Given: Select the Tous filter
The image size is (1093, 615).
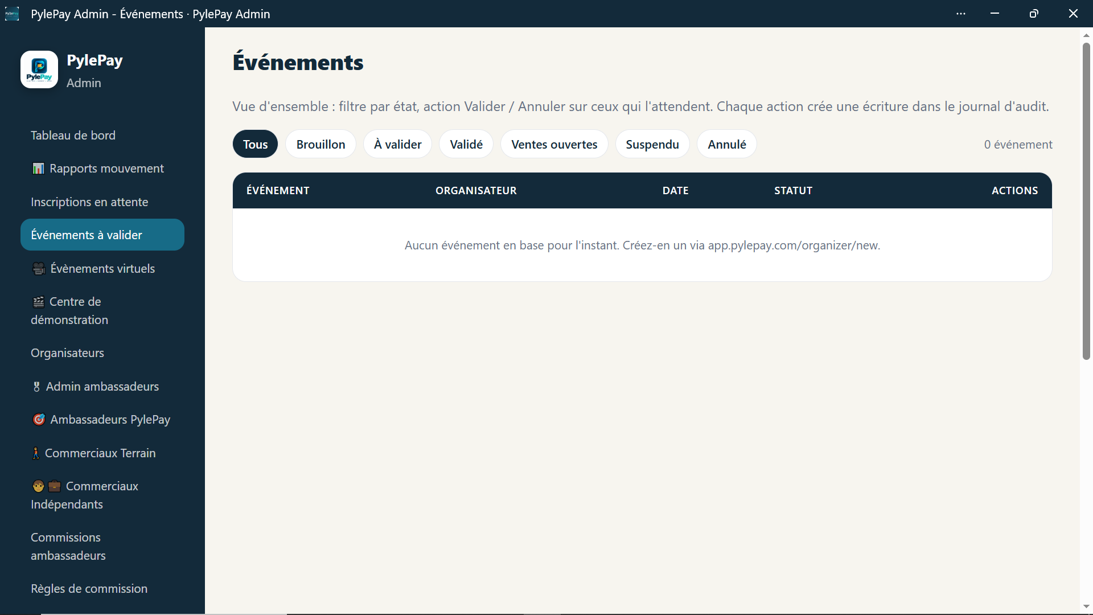Looking at the screenshot, I should tap(255, 144).
